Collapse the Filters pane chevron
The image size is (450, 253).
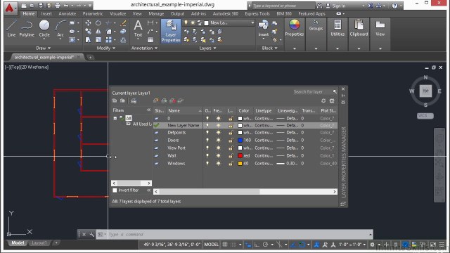[x=148, y=110]
